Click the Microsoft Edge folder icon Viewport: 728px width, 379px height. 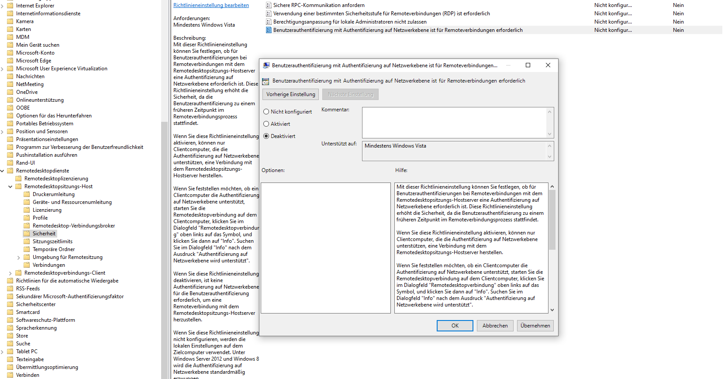point(10,61)
